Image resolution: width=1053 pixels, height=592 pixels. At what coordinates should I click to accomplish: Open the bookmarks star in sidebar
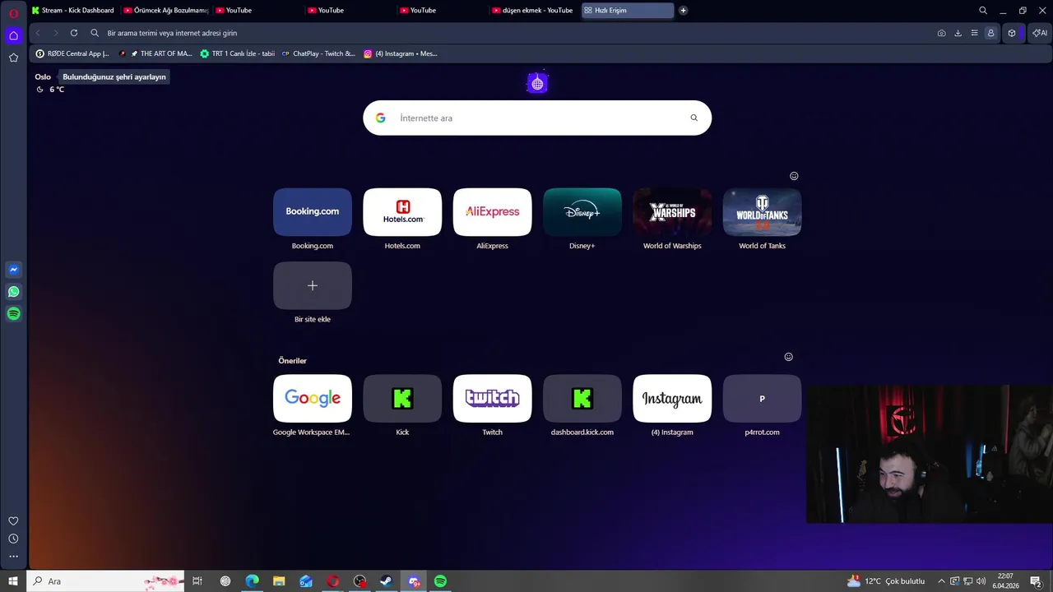tap(13, 58)
